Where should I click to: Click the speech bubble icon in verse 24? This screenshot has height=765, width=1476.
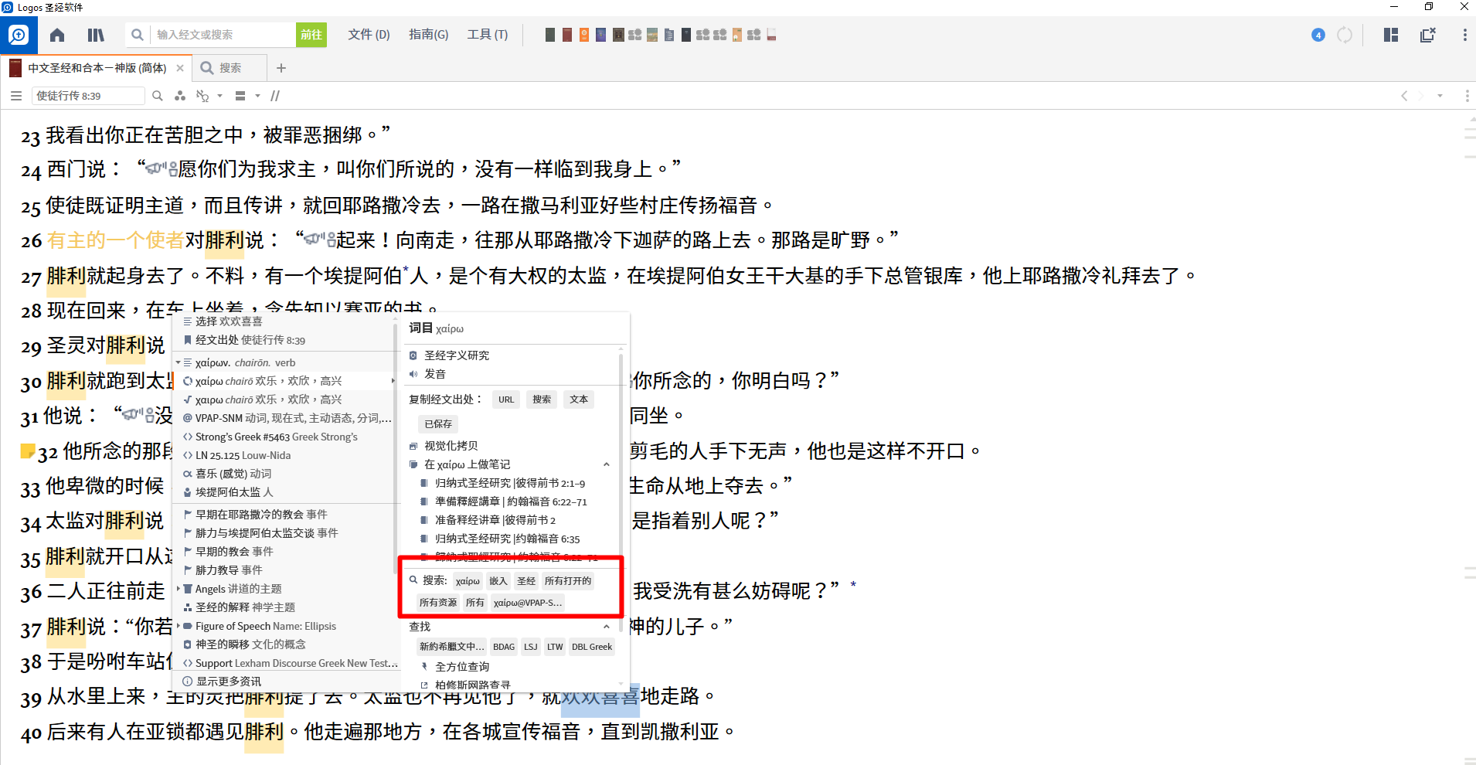(162, 168)
